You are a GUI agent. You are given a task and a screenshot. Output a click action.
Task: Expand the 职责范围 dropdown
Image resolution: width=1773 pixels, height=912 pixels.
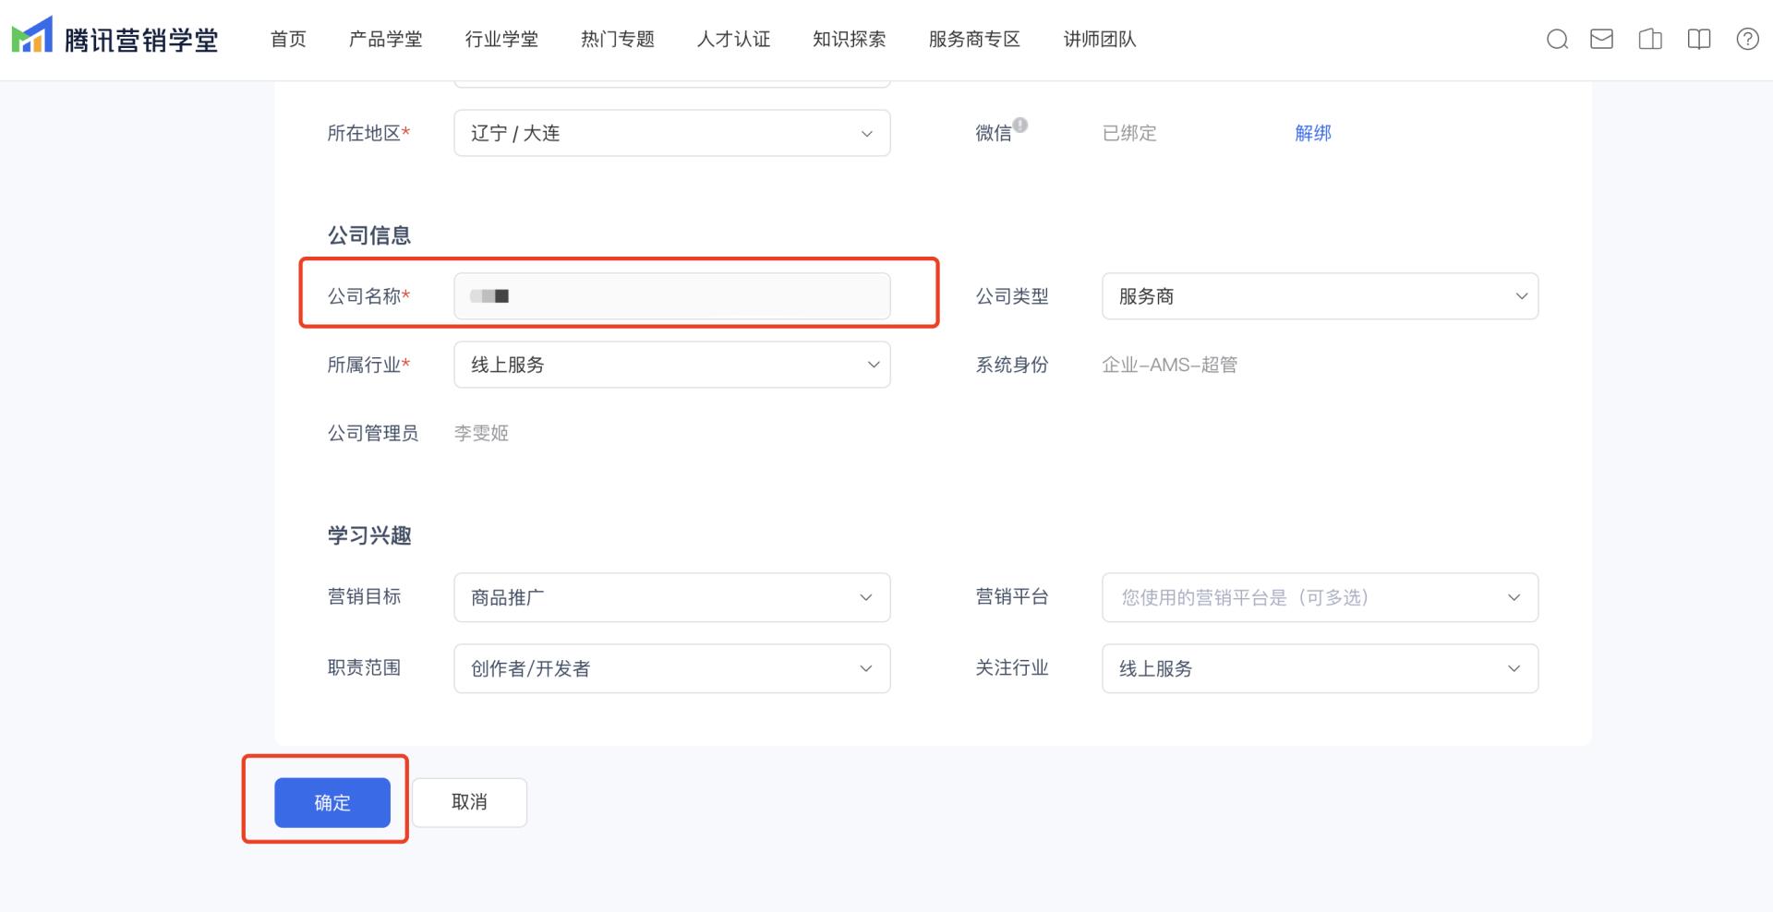671,668
